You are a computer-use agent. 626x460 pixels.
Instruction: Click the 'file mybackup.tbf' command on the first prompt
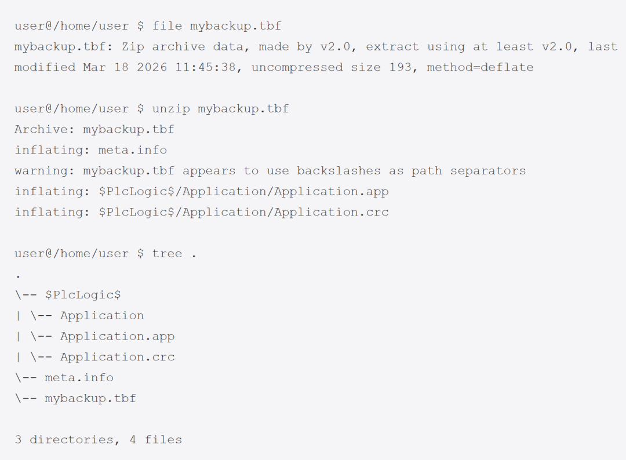click(x=217, y=26)
